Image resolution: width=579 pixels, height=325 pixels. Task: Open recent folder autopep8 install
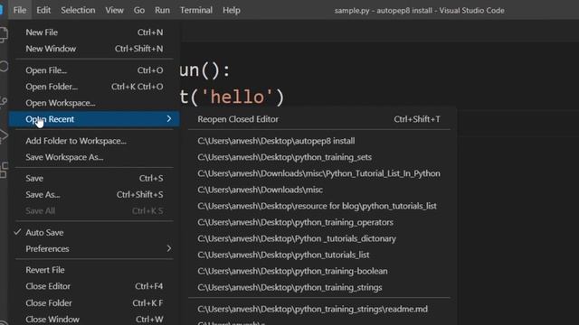point(319,141)
